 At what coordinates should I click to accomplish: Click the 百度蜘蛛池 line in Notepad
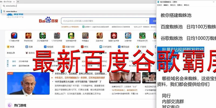point(188,27)
